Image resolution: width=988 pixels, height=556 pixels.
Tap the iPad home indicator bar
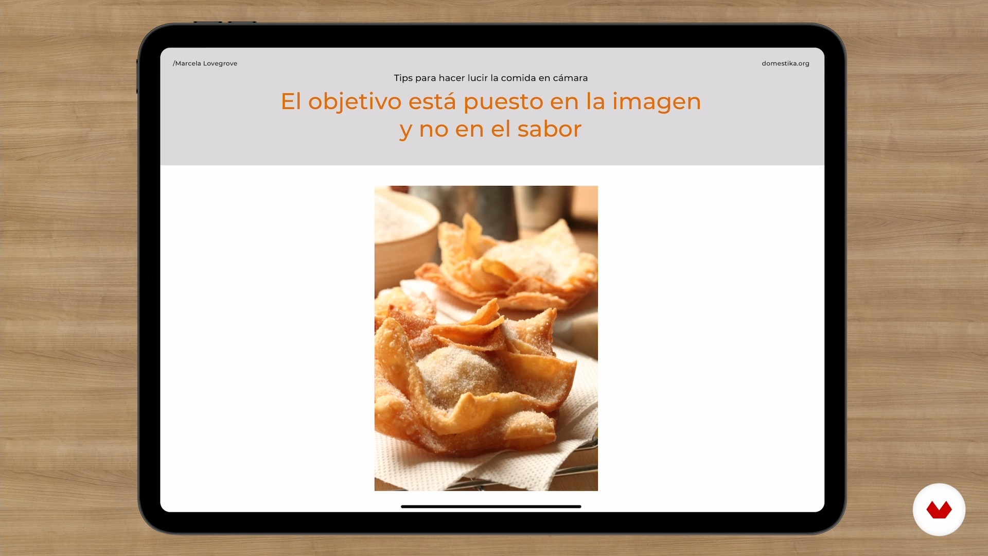pyautogui.click(x=491, y=507)
